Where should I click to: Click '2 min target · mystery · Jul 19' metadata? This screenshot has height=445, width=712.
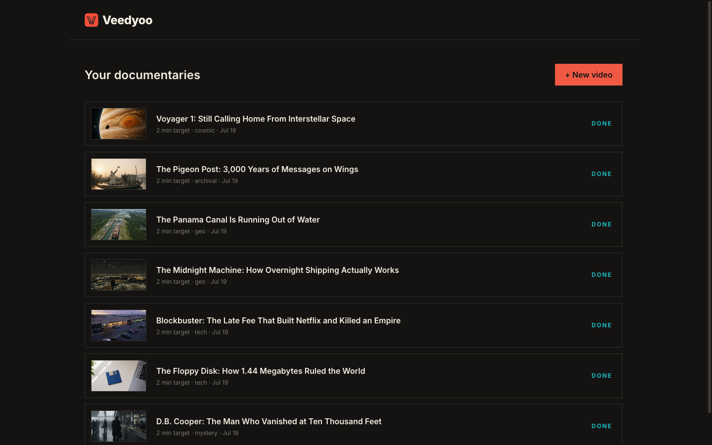pyautogui.click(x=197, y=433)
